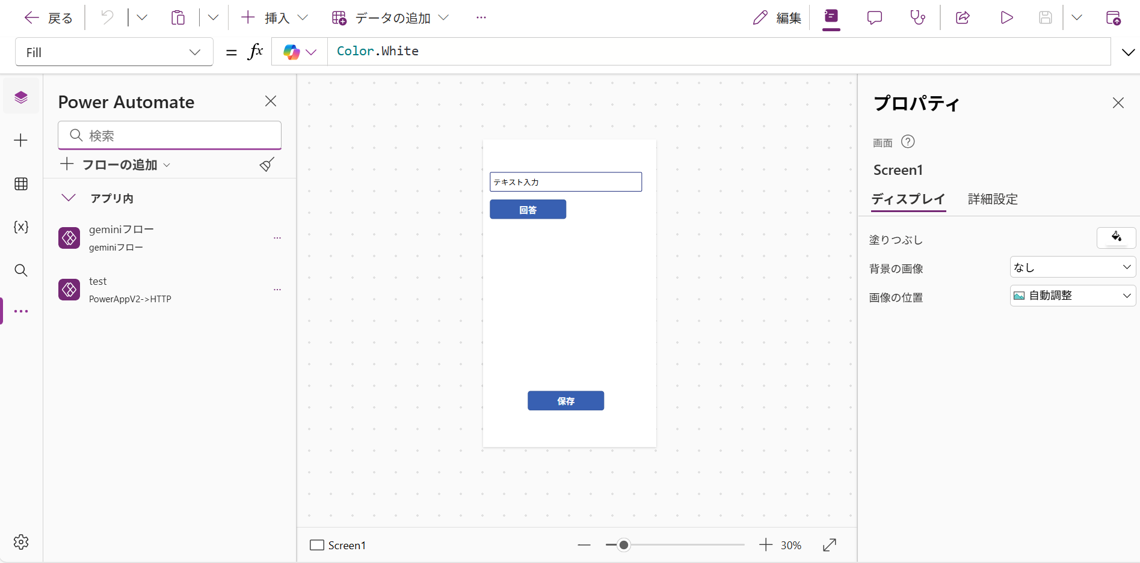
Task: Click the 編集 edit button
Action: 777,18
